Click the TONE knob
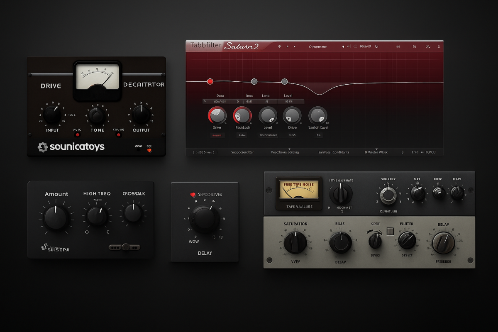Viewport: 498px width, 332px height. pos(97,115)
